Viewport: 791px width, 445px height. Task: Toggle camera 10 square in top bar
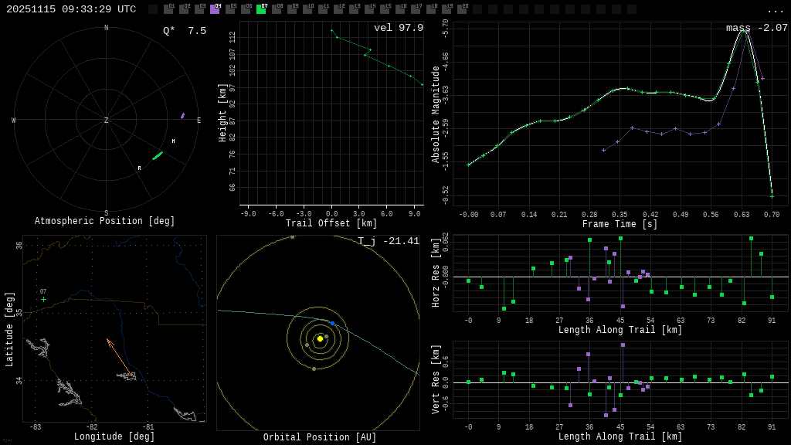[307, 9]
